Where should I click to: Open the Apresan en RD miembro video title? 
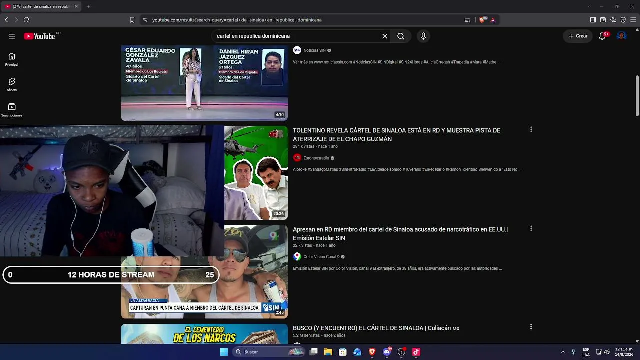[x=400, y=234]
